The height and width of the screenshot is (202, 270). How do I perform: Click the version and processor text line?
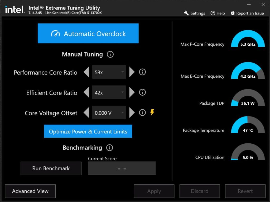[x=65, y=13]
